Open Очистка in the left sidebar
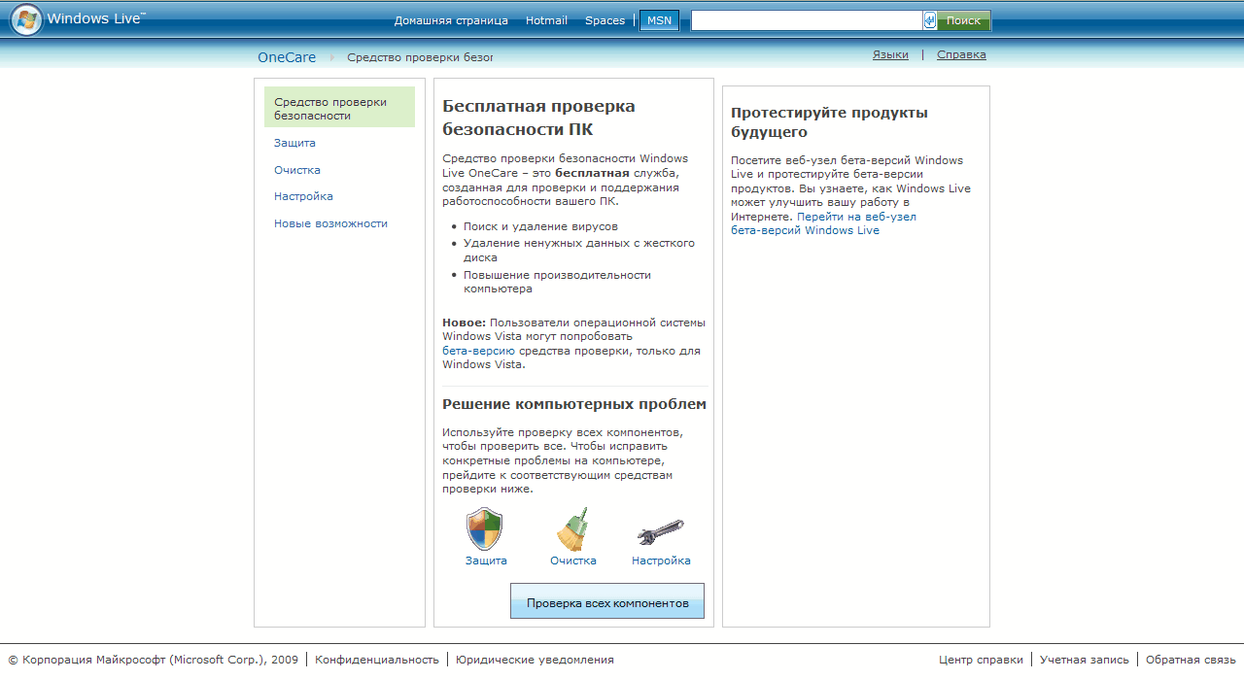This screenshot has height=680, width=1244. click(x=297, y=170)
